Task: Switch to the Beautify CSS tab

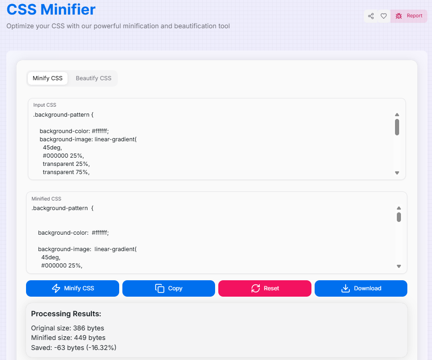Action: (x=93, y=78)
